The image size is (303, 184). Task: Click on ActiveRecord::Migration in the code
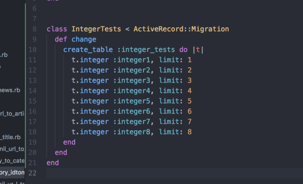pyautogui.click(x=181, y=29)
